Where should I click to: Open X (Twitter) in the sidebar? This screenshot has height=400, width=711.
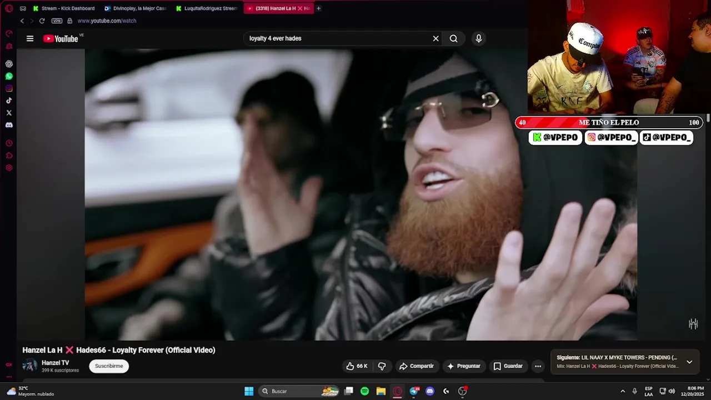tap(9, 113)
